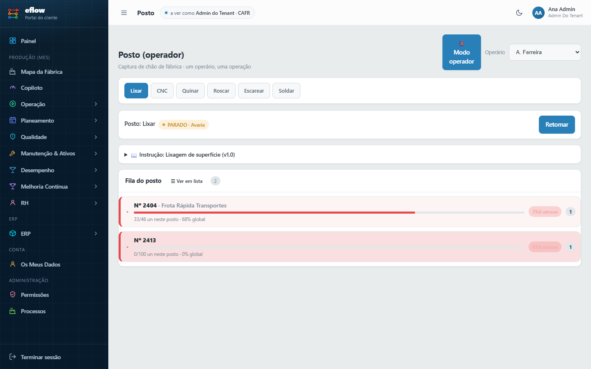Click the Ana Admin profile avatar
591x369 pixels.
point(538,13)
